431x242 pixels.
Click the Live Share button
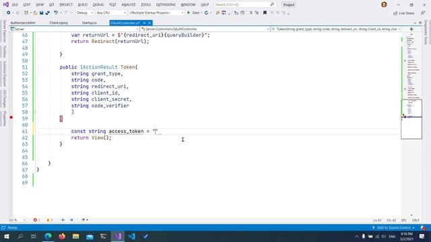pos(403,13)
